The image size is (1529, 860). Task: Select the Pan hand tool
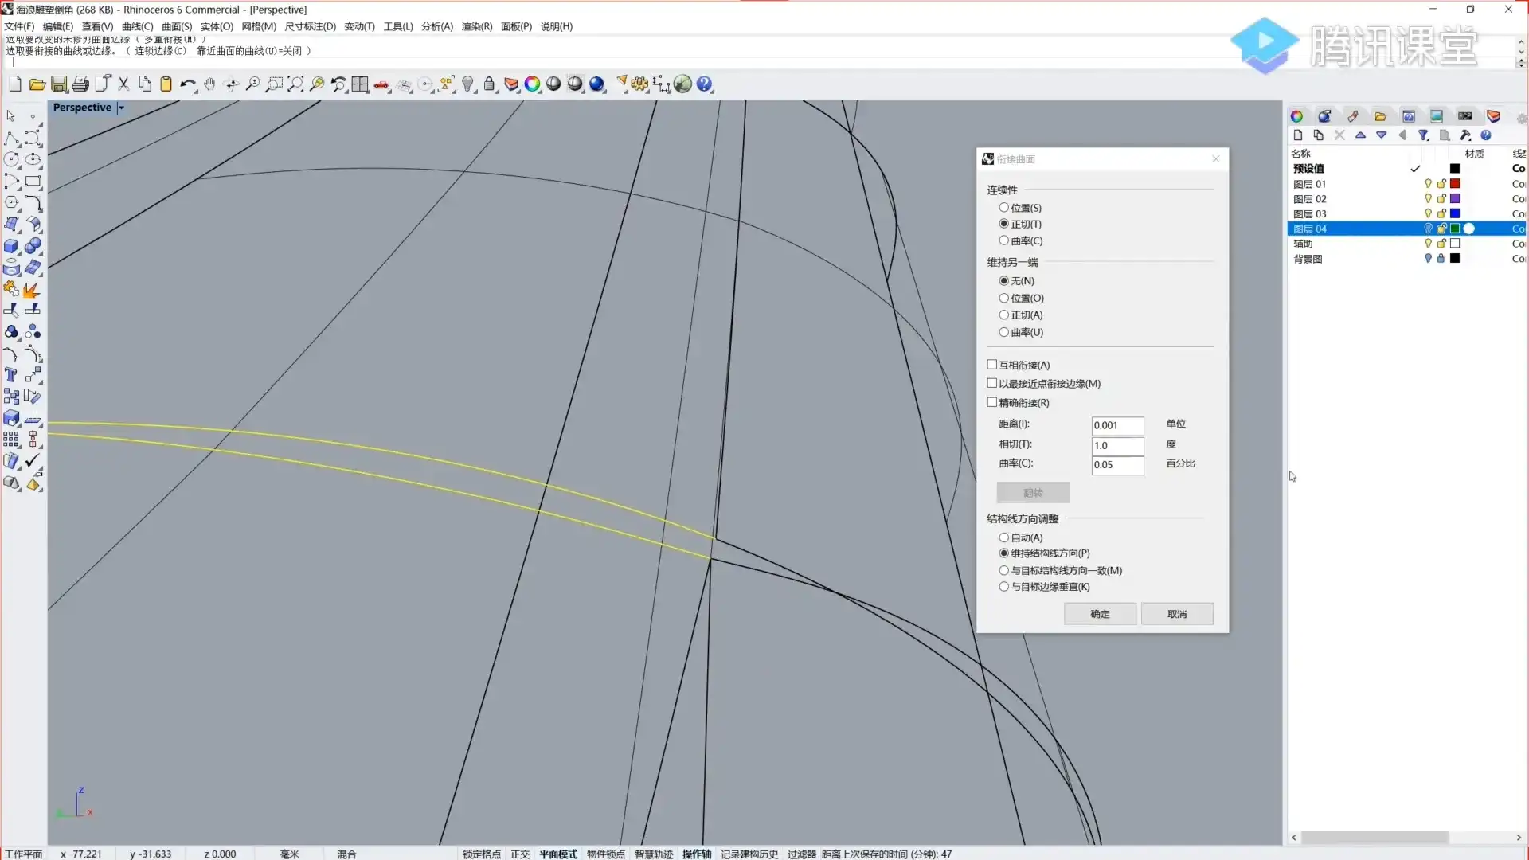[x=209, y=84]
